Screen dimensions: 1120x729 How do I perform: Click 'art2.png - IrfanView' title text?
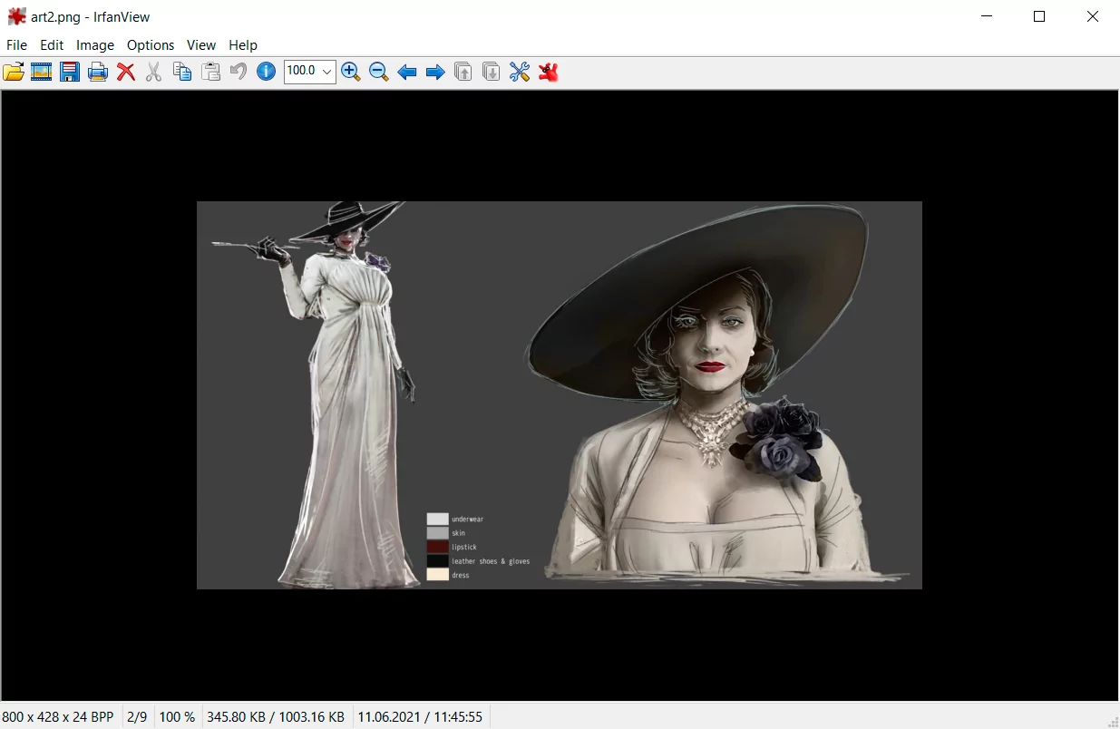(91, 16)
